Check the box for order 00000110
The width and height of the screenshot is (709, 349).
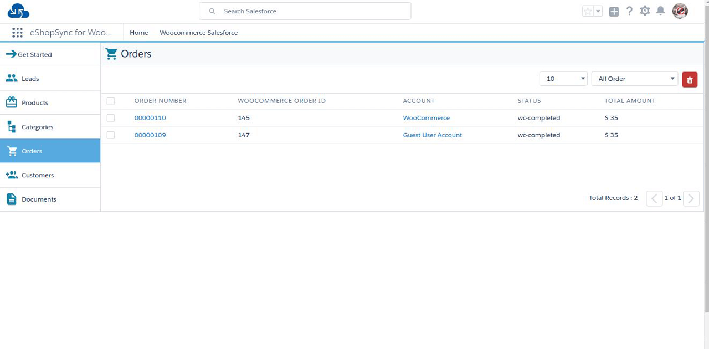coord(111,118)
